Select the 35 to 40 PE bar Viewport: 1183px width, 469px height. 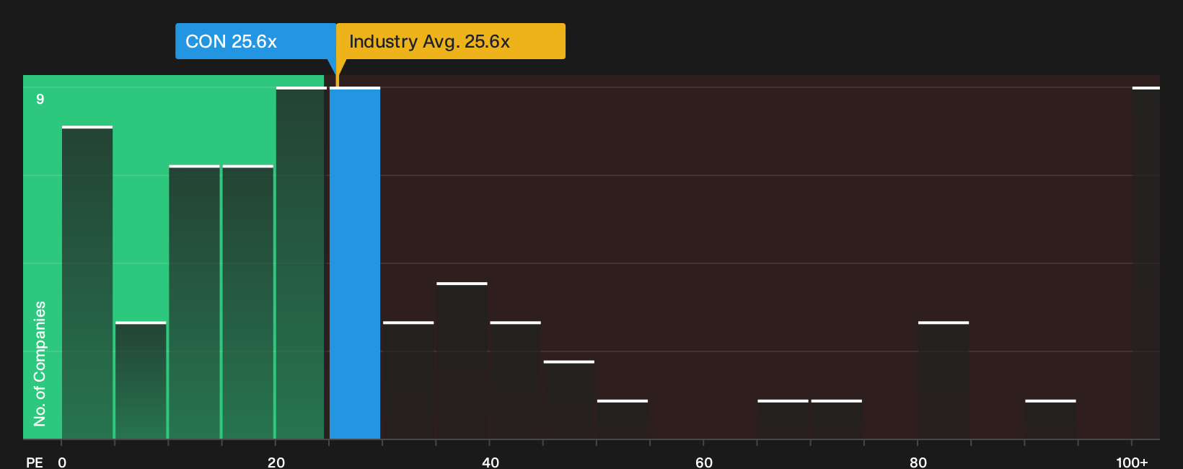point(462,361)
